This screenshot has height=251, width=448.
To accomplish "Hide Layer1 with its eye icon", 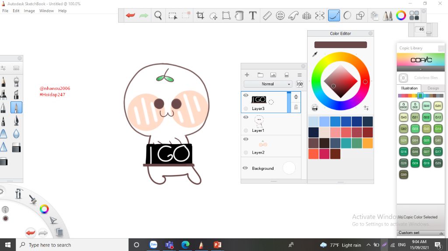I will (246, 117).
